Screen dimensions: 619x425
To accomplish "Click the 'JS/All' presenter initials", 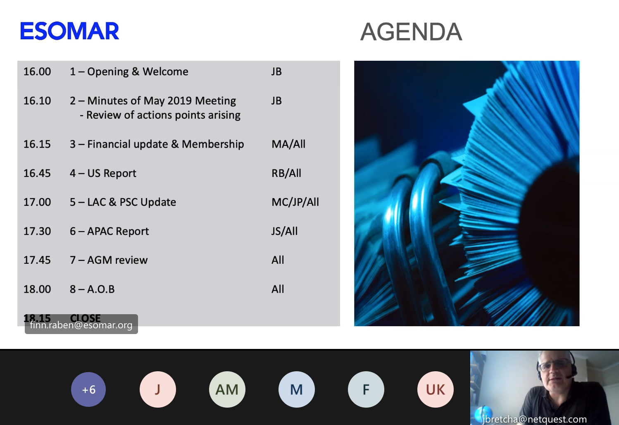I will (284, 231).
